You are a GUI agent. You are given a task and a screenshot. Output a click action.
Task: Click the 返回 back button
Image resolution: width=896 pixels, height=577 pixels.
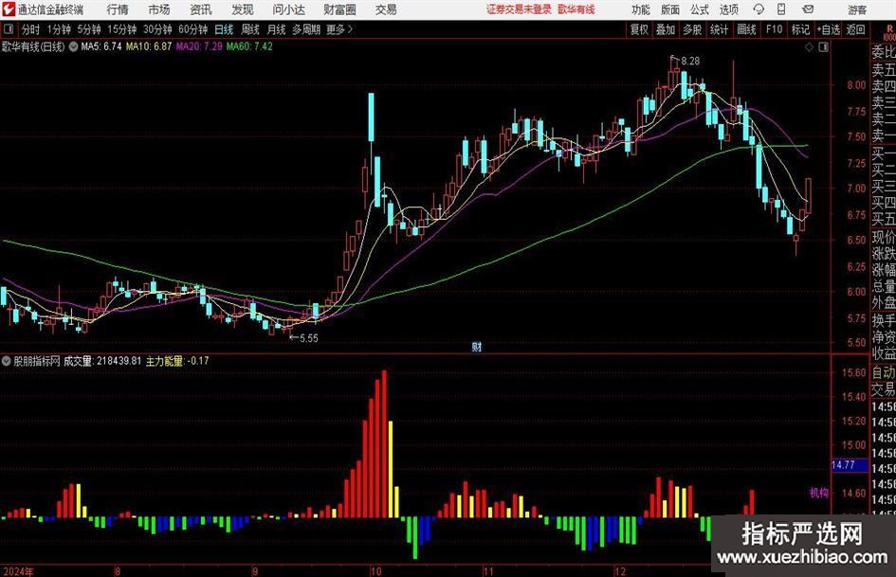click(x=855, y=29)
